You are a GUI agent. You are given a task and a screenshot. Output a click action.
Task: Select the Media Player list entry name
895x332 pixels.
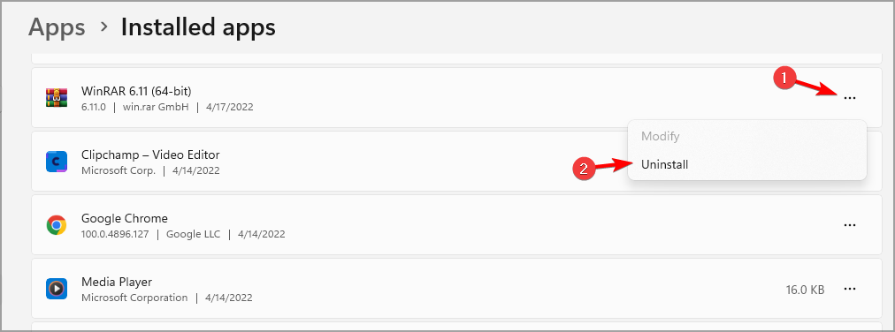click(117, 283)
